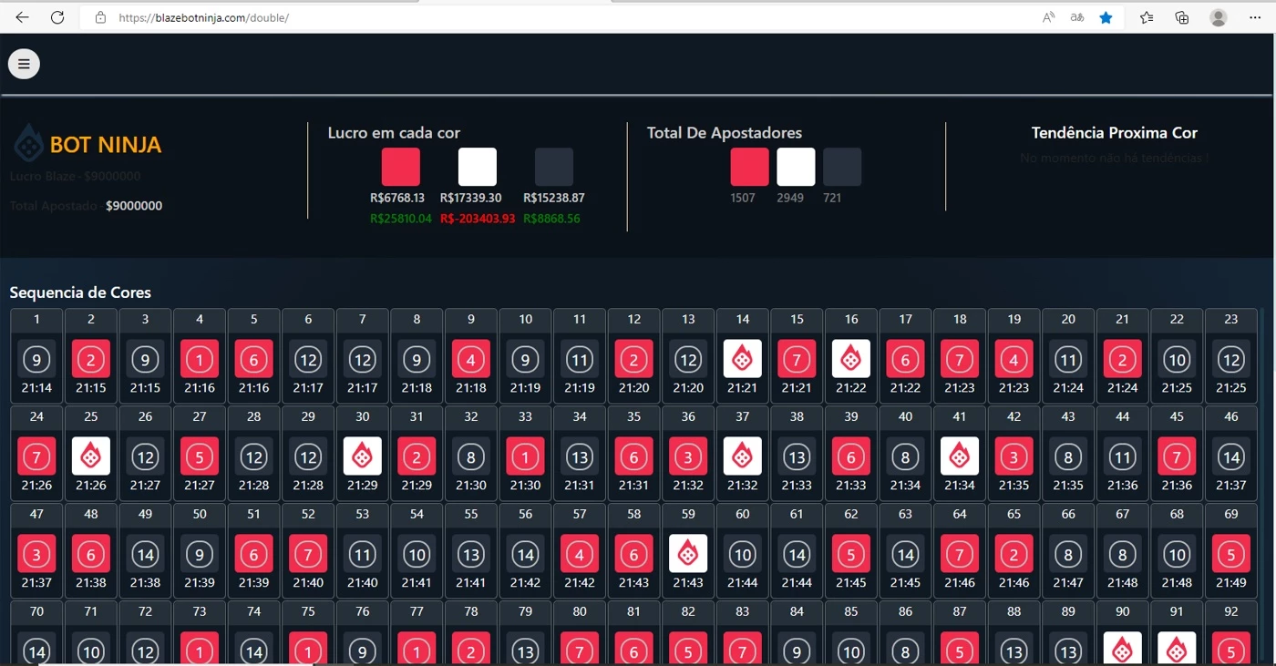Click black 13 tile in cell 34
1276x666 pixels.
click(x=580, y=456)
